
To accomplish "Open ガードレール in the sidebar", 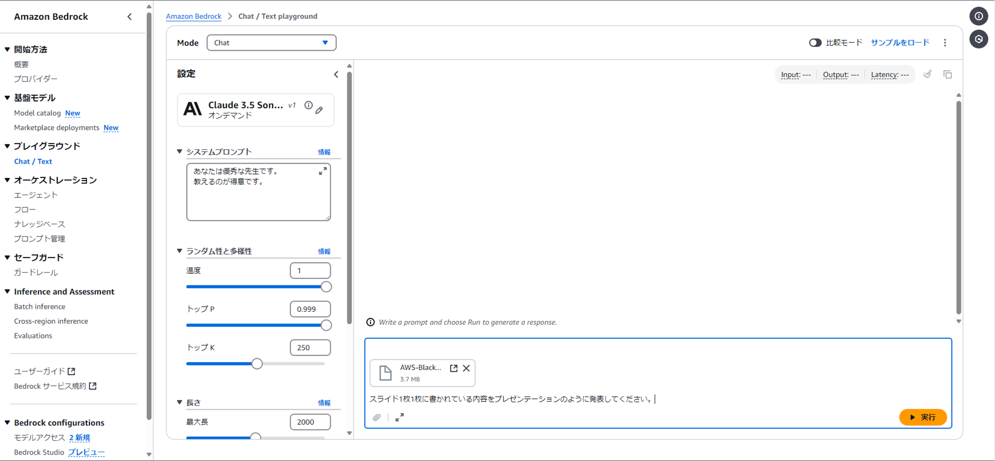I will 36,272.
